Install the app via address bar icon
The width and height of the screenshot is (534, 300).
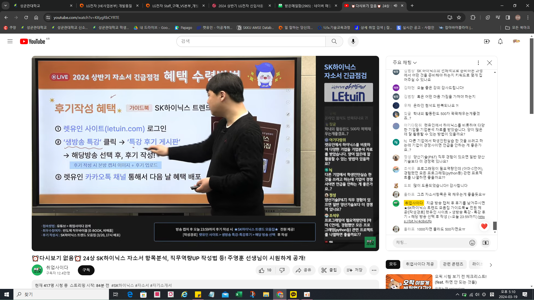[x=450, y=17]
